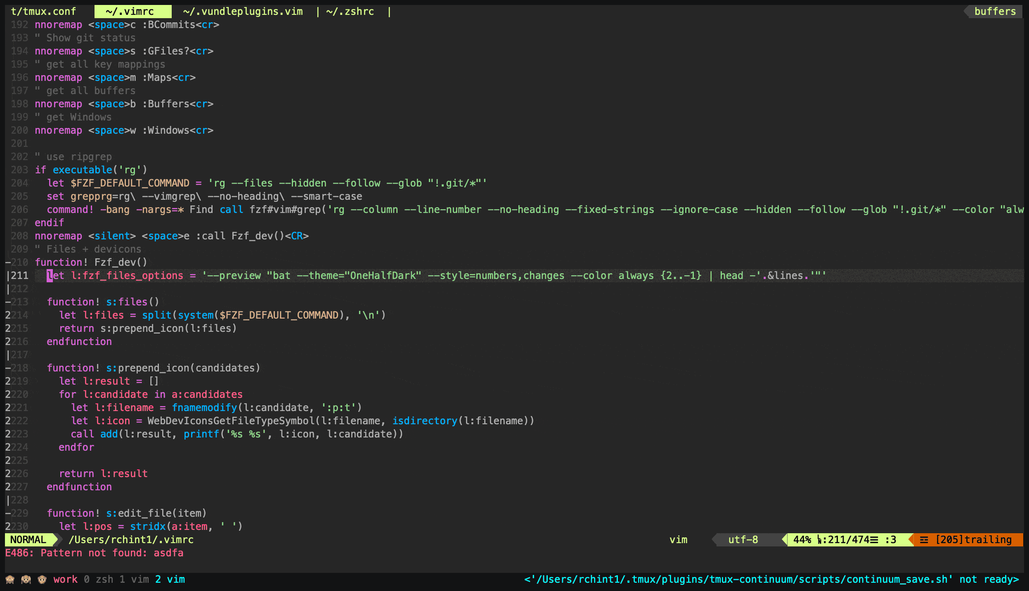Click l:fzf_files_options on line 211
Screen dimensions: 1029x591
tap(127, 276)
